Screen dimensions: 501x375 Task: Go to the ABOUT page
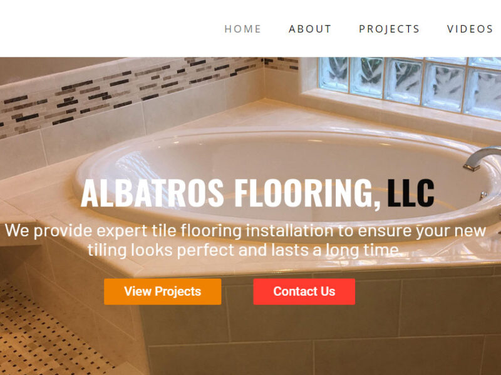coord(310,29)
